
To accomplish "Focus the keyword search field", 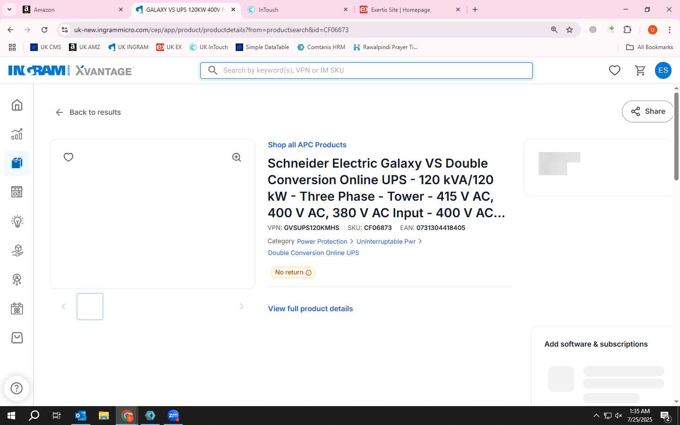I will tap(366, 70).
